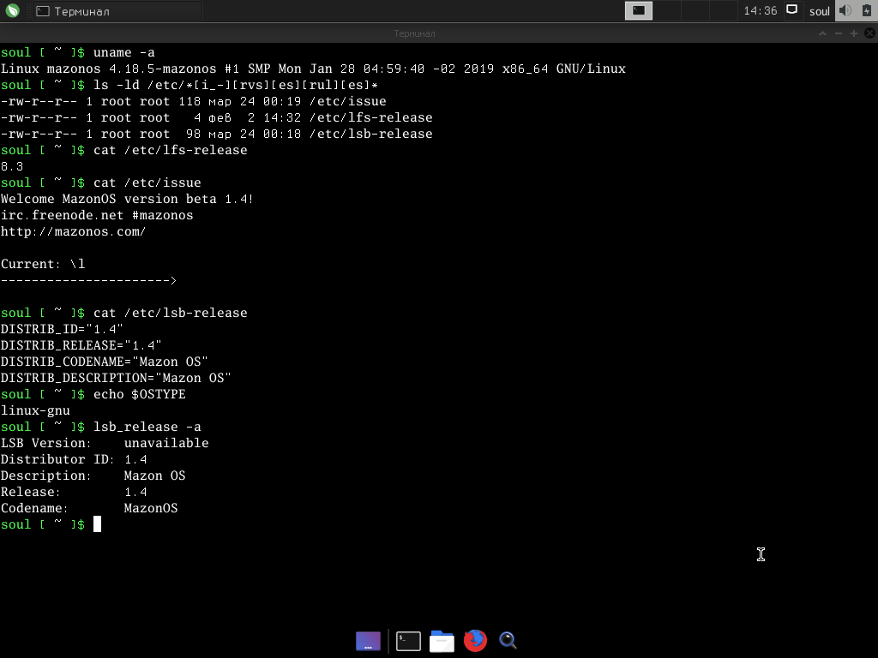Viewport: 878px width, 658px height.
Task: Click the 'Linux mazonos 4.18.5-mazonos' output line
Action: click(x=313, y=69)
